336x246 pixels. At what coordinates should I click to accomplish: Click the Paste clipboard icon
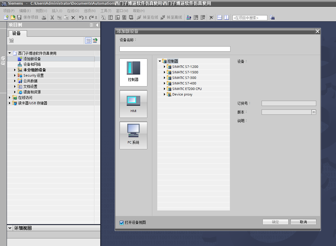point(66,17)
